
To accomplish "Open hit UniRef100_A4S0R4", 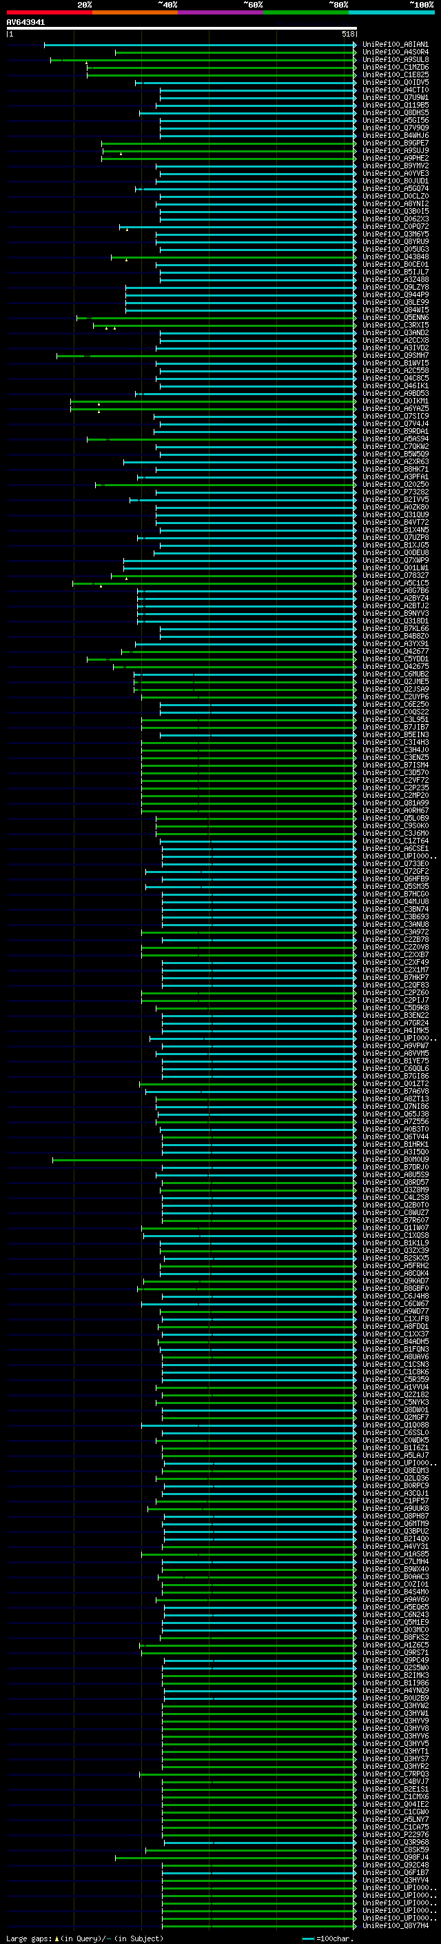I will pos(395,52).
